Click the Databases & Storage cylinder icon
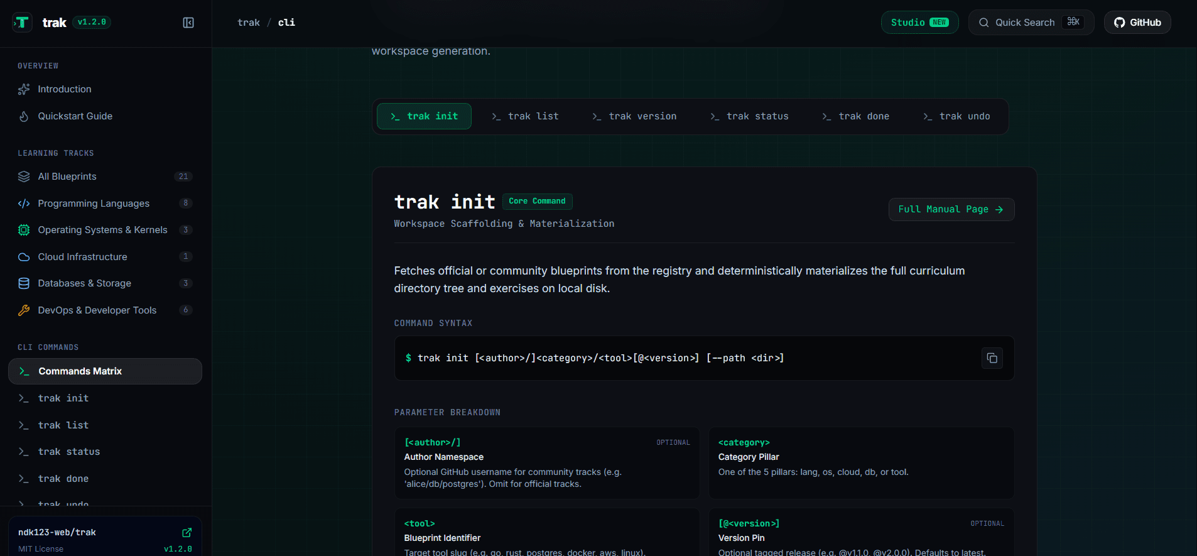 (x=24, y=283)
